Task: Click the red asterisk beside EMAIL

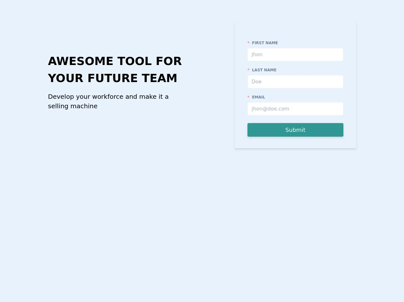Action: point(248,97)
